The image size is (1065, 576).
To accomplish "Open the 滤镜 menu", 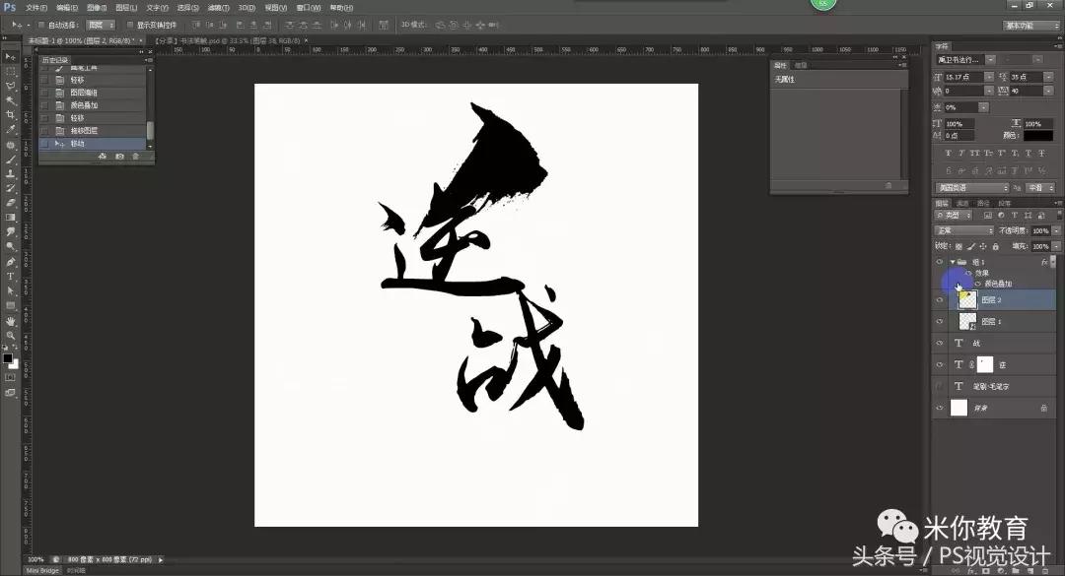I will tap(216, 8).
